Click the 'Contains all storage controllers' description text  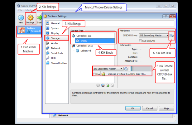click(x=121, y=94)
